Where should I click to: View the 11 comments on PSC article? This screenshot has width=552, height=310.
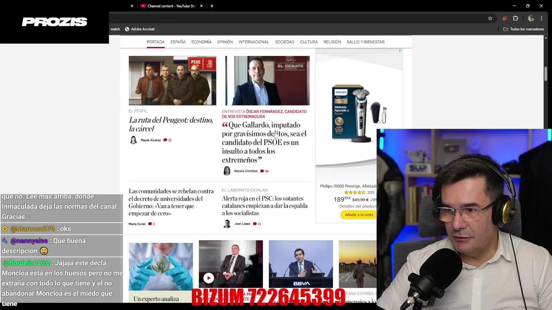click(x=257, y=224)
